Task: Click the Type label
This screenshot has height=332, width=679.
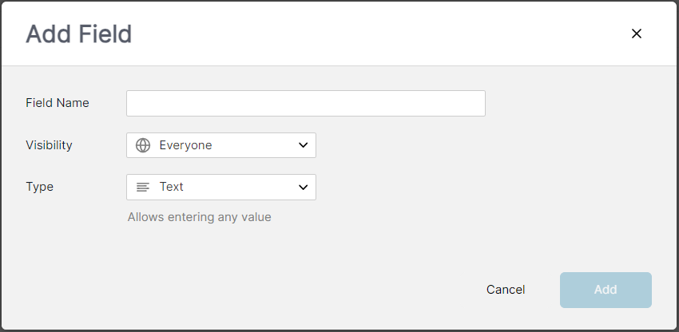Action: click(x=39, y=187)
